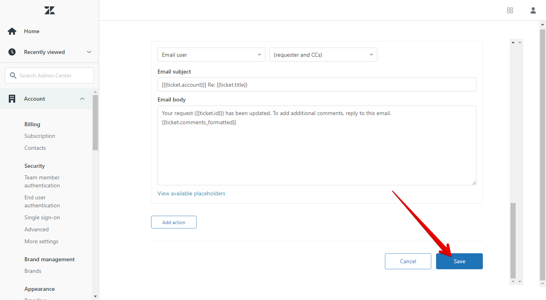Focus the Search Admin Center field
The width and height of the screenshot is (546, 300).
point(50,75)
